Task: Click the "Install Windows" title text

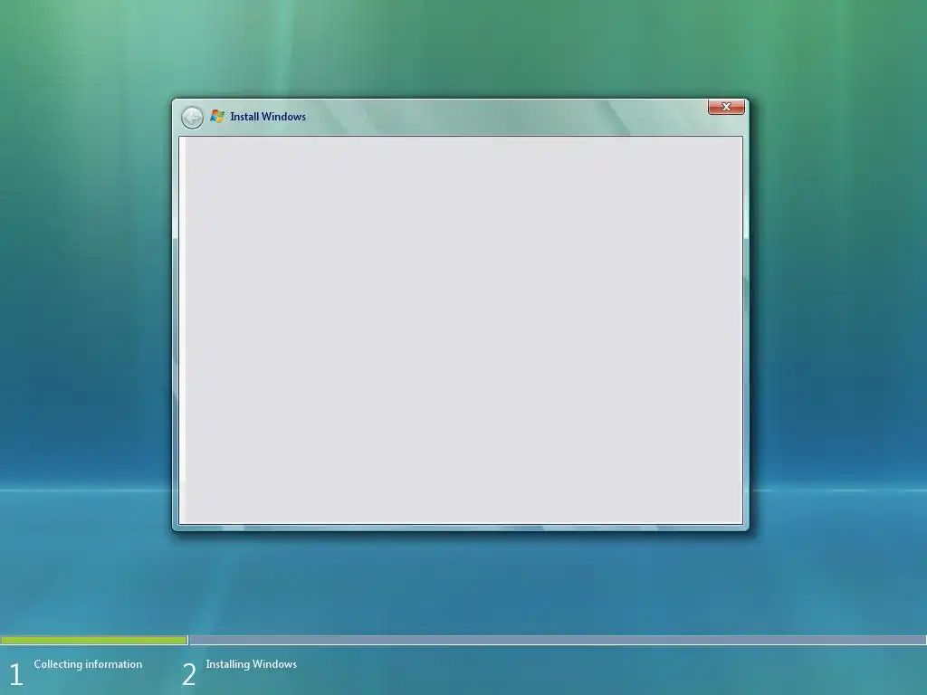Action: click(268, 117)
